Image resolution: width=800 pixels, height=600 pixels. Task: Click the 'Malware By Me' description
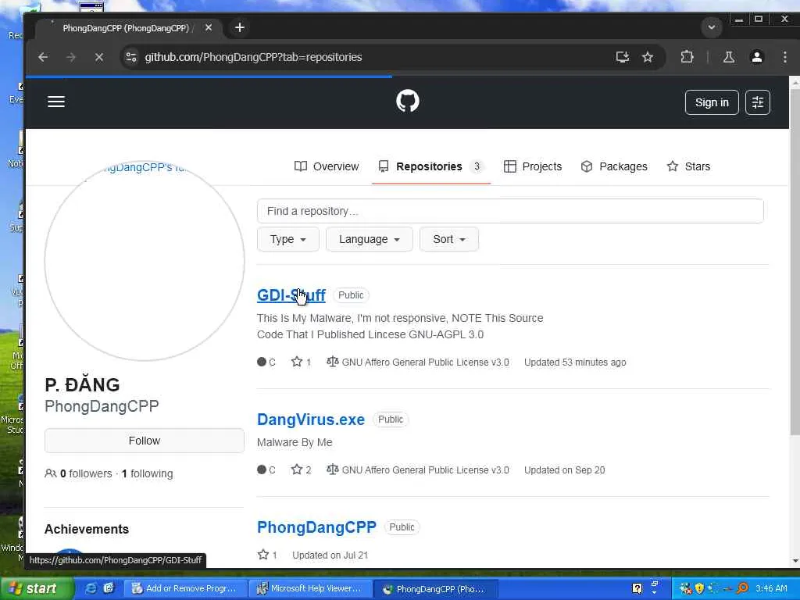click(x=295, y=442)
